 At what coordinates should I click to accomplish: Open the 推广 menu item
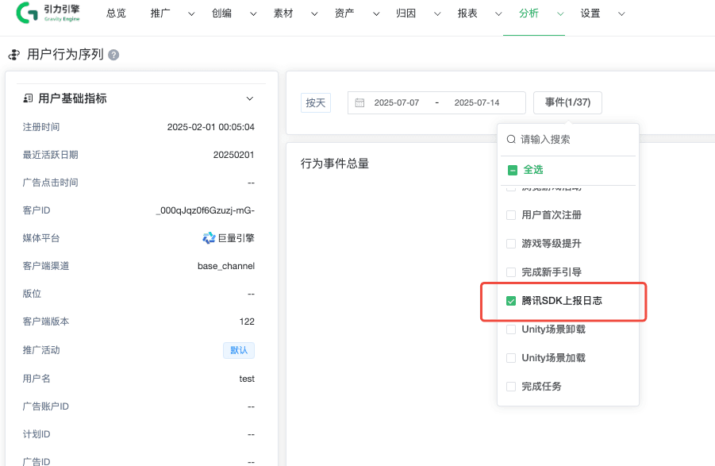click(x=160, y=13)
